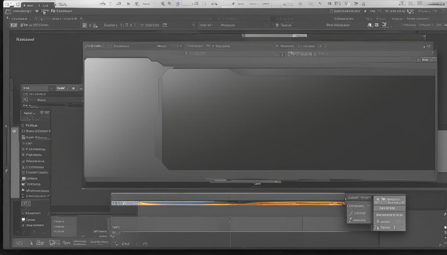Click the folder icon at the top-left corner
The width and height of the screenshot is (447, 255).
pos(7,4)
